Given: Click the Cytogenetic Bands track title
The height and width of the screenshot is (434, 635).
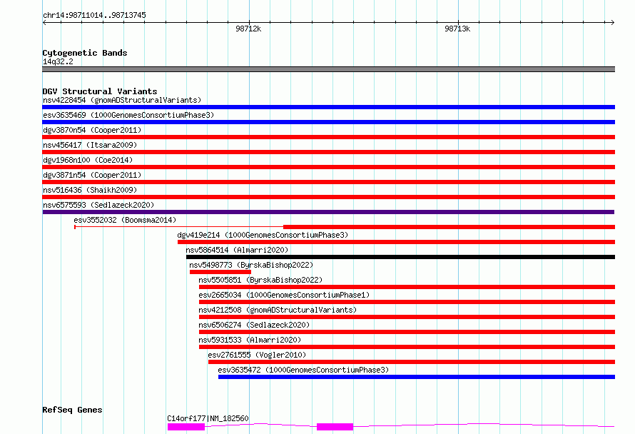Looking at the screenshot, I should pyautogui.click(x=85, y=53).
